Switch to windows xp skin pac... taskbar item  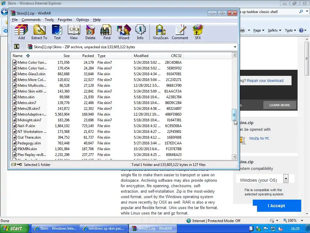click(x=104, y=228)
